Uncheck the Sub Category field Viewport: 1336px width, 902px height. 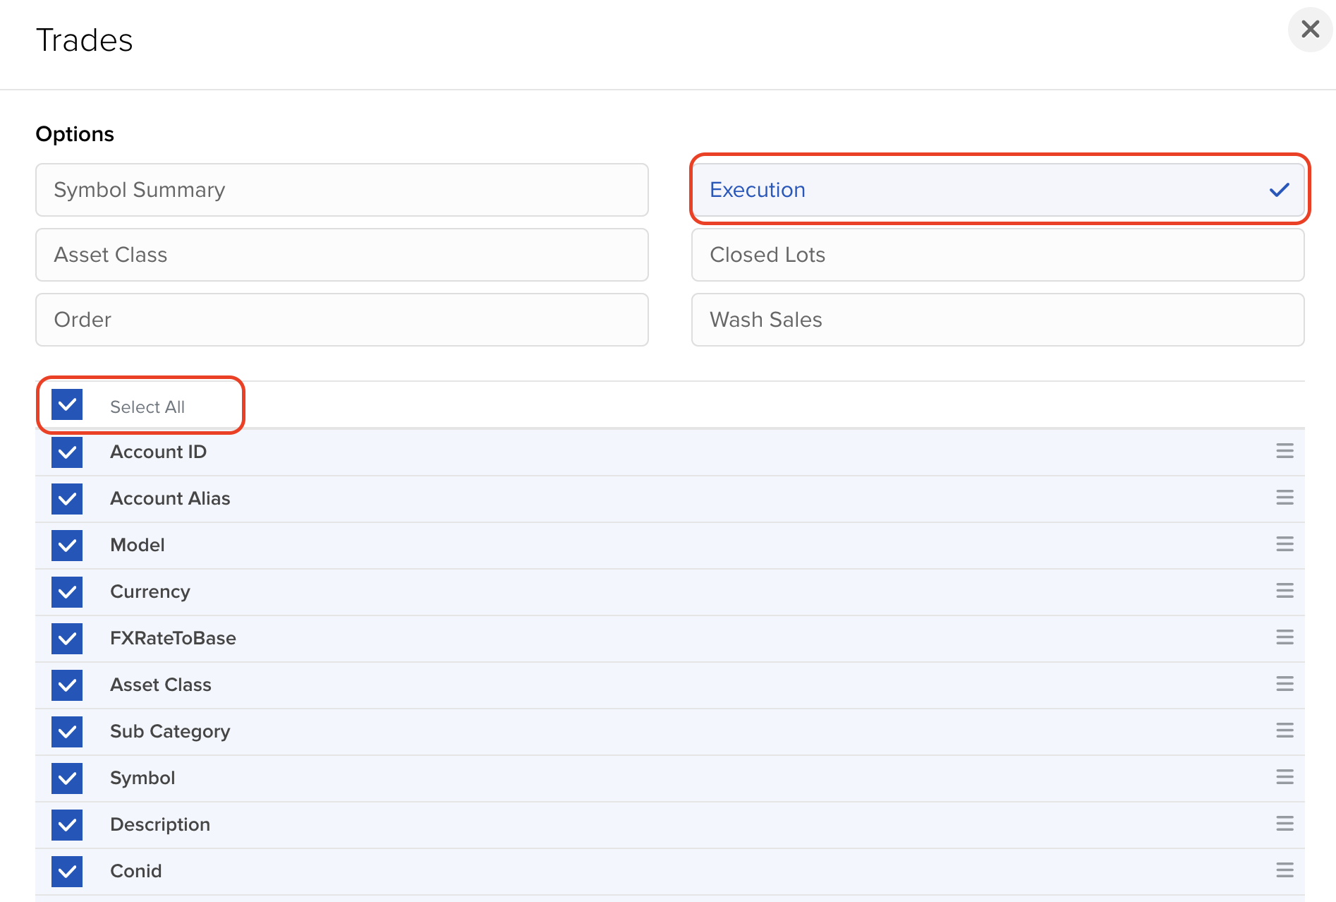[67, 732]
